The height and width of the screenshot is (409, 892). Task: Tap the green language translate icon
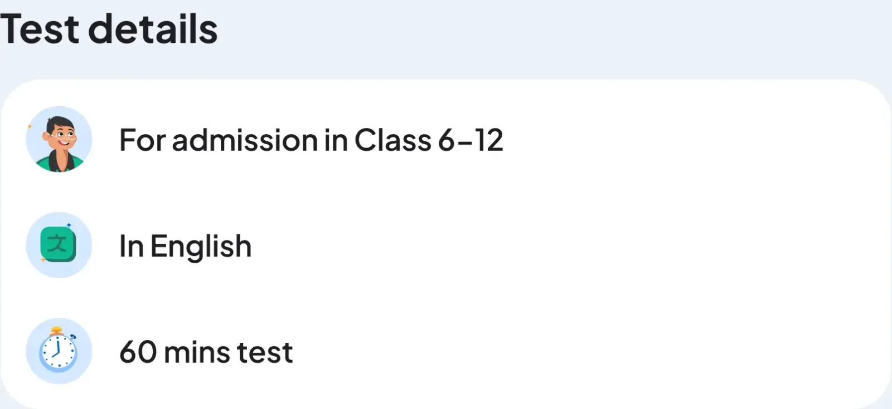point(59,245)
